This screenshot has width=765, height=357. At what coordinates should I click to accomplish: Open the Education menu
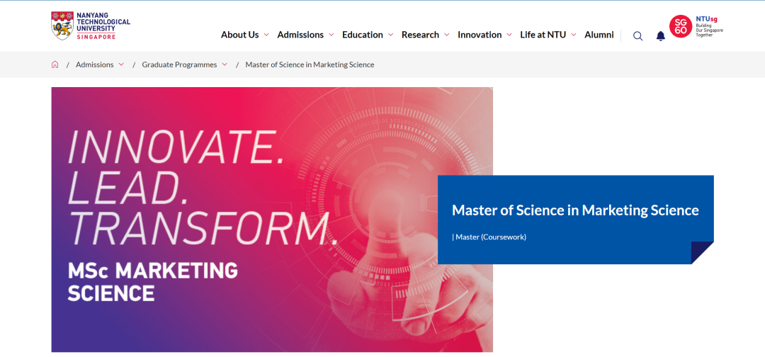coord(362,35)
